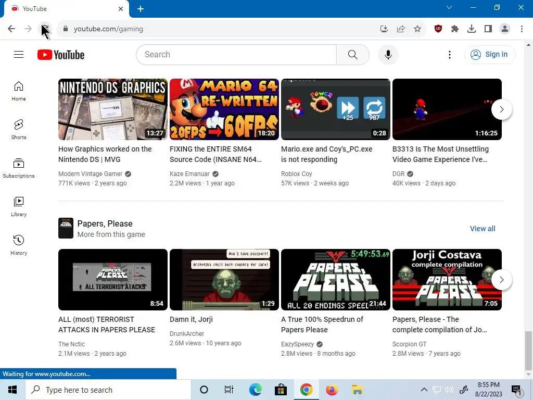Open Kaze Emanuar channel
Image resolution: width=533 pixels, height=400 pixels.
pos(189,174)
